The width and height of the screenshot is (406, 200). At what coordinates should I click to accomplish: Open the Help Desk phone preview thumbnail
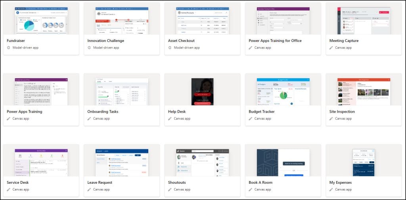click(x=203, y=92)
